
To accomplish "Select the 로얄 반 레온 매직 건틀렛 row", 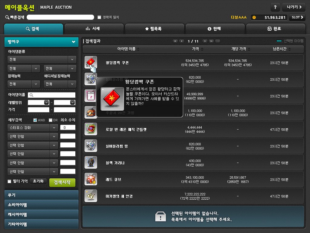I will [x=193, y=129].
